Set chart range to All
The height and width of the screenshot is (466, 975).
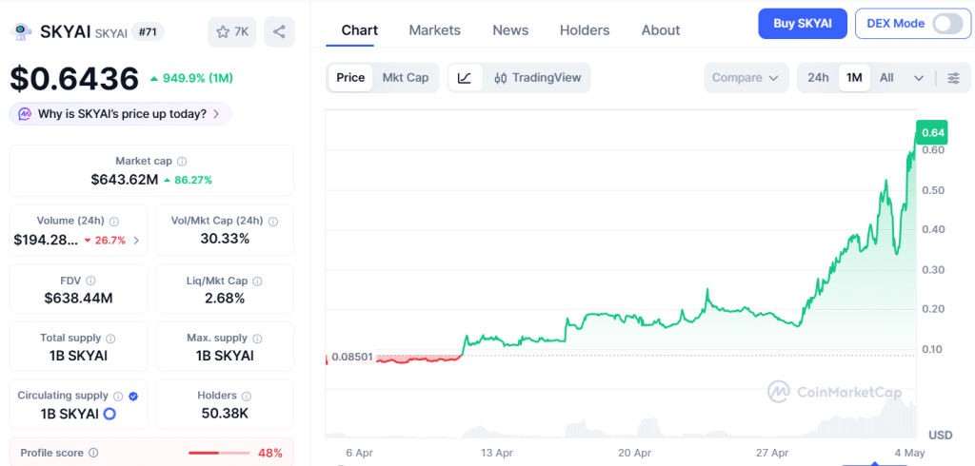point(886,78)
